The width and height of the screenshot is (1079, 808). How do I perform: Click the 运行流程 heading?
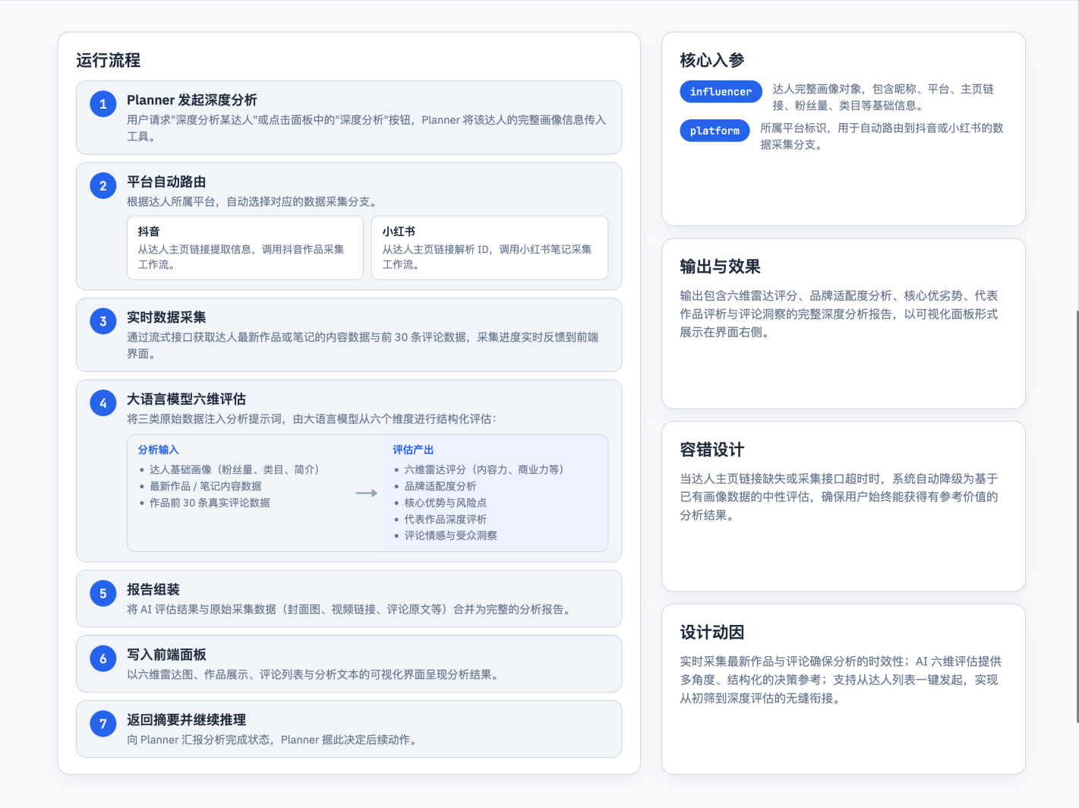click(x=108, y=59)
